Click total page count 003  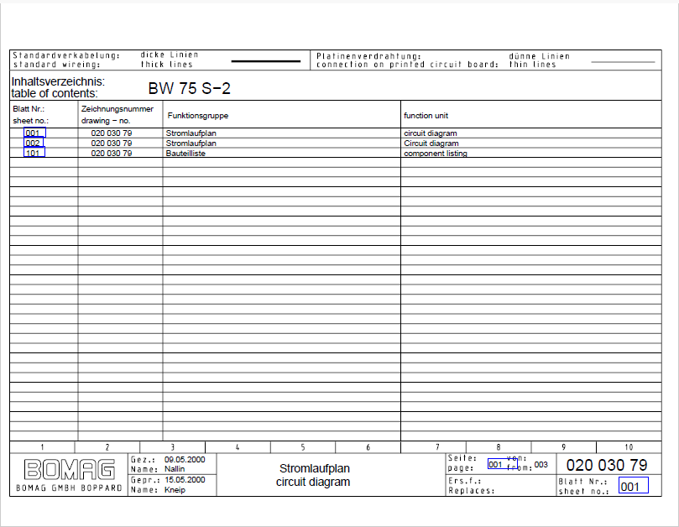[x=541, y=465]
